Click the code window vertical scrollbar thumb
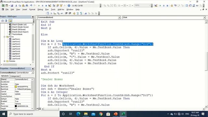Screen dimensions: 208x117 tap(206, 61)
